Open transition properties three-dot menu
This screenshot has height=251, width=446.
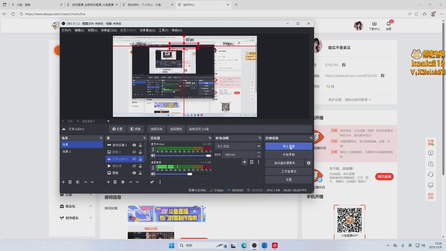(258, 162)
